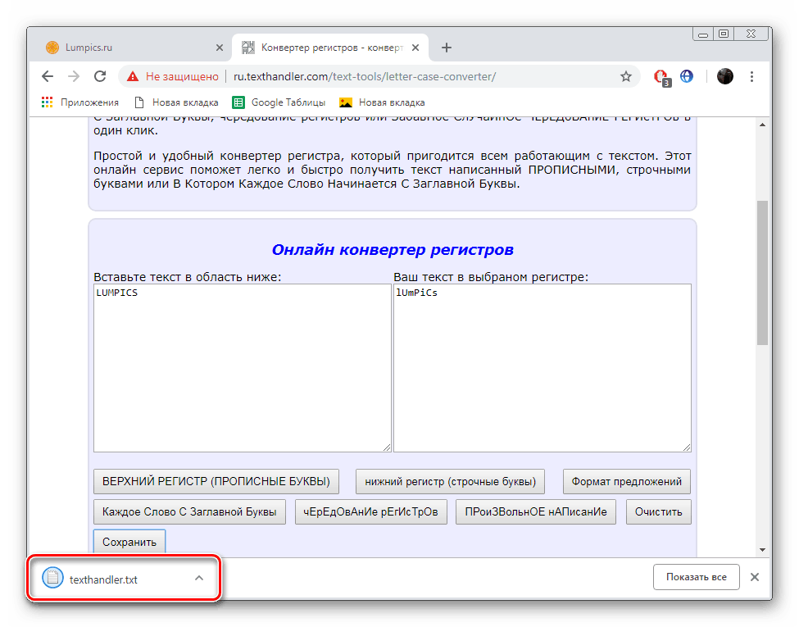Open the second Новая вкладка bookmark with picture icon
This screenshot has width=799, height=627.
click(382, 102)
